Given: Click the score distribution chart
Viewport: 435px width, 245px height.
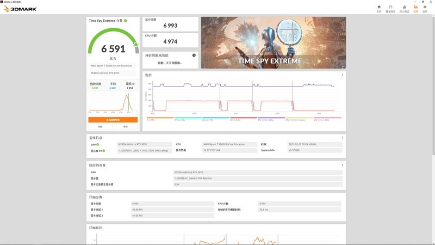Looking at the screenshot, I should point(113,102).
